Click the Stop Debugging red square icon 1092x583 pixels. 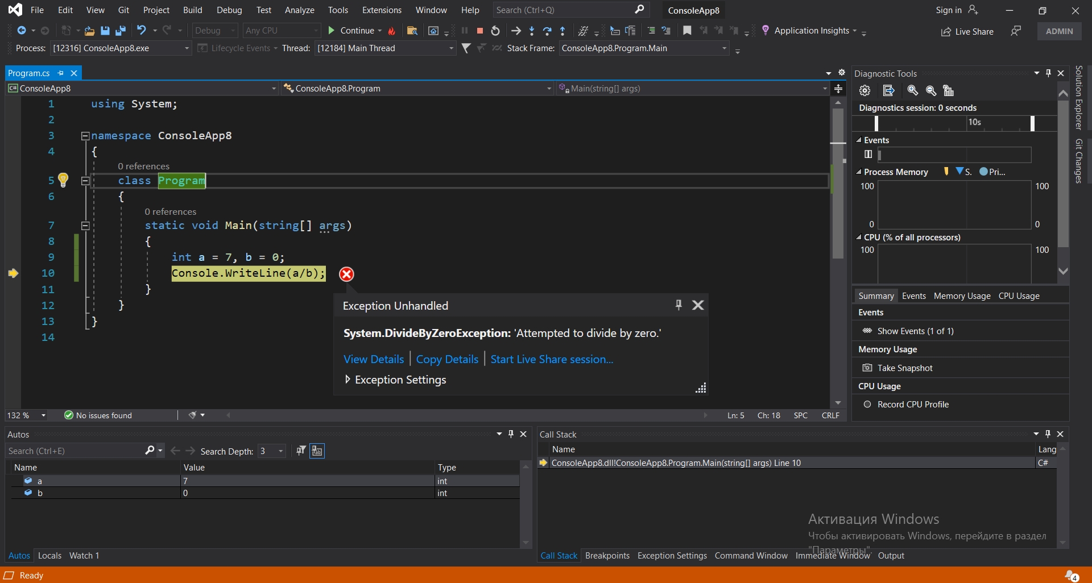coord(479,31)
